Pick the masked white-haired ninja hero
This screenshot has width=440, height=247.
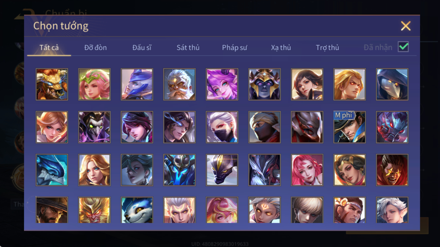click(222, 127)
